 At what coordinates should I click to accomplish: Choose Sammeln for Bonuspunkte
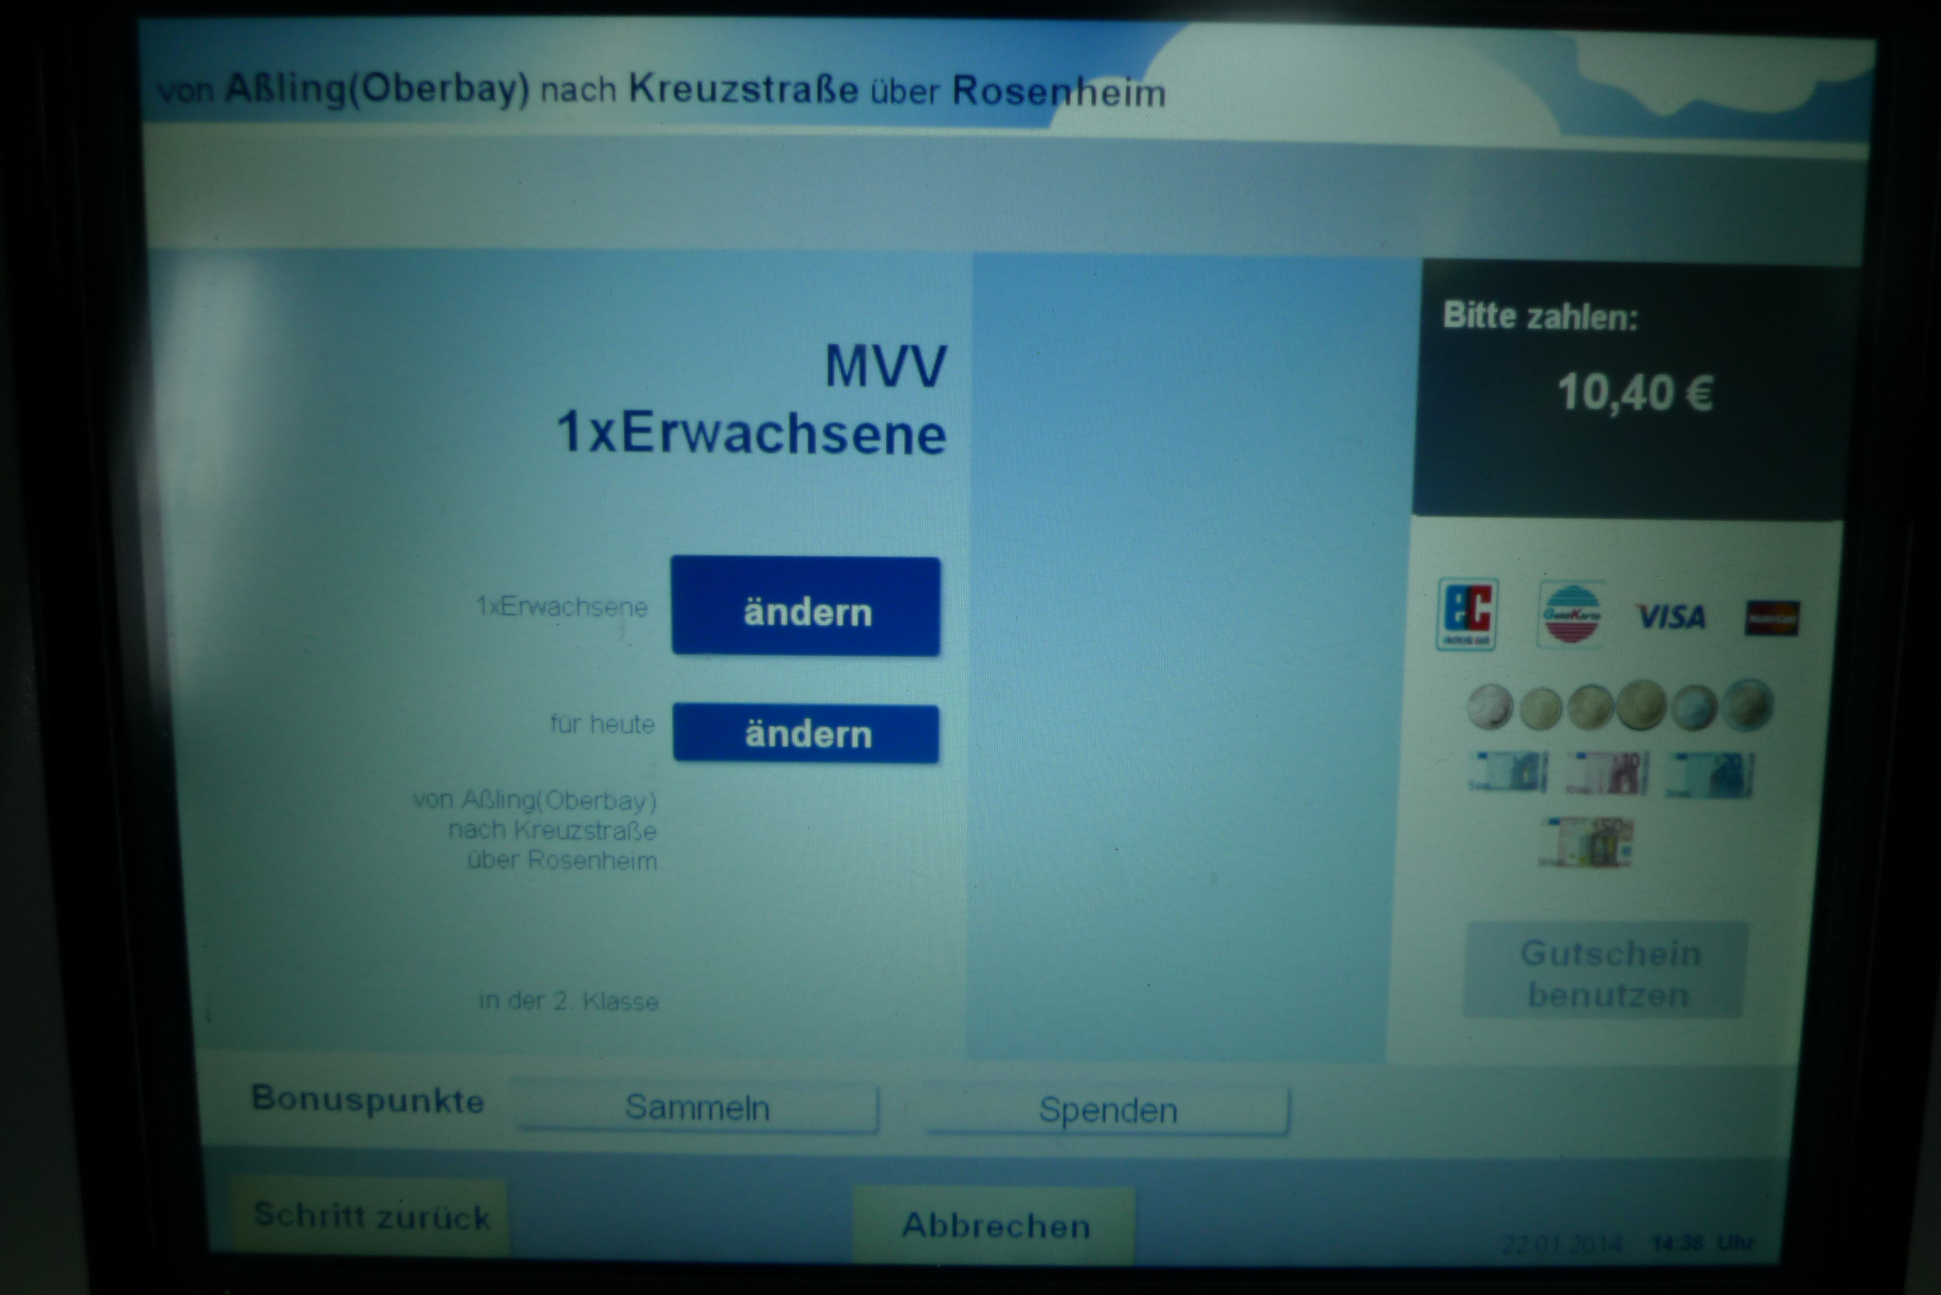click(x=697, y=1107)
